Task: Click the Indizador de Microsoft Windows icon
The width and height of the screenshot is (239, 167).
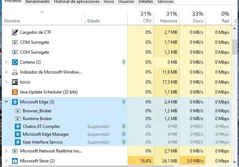Action: click(15, 72)
